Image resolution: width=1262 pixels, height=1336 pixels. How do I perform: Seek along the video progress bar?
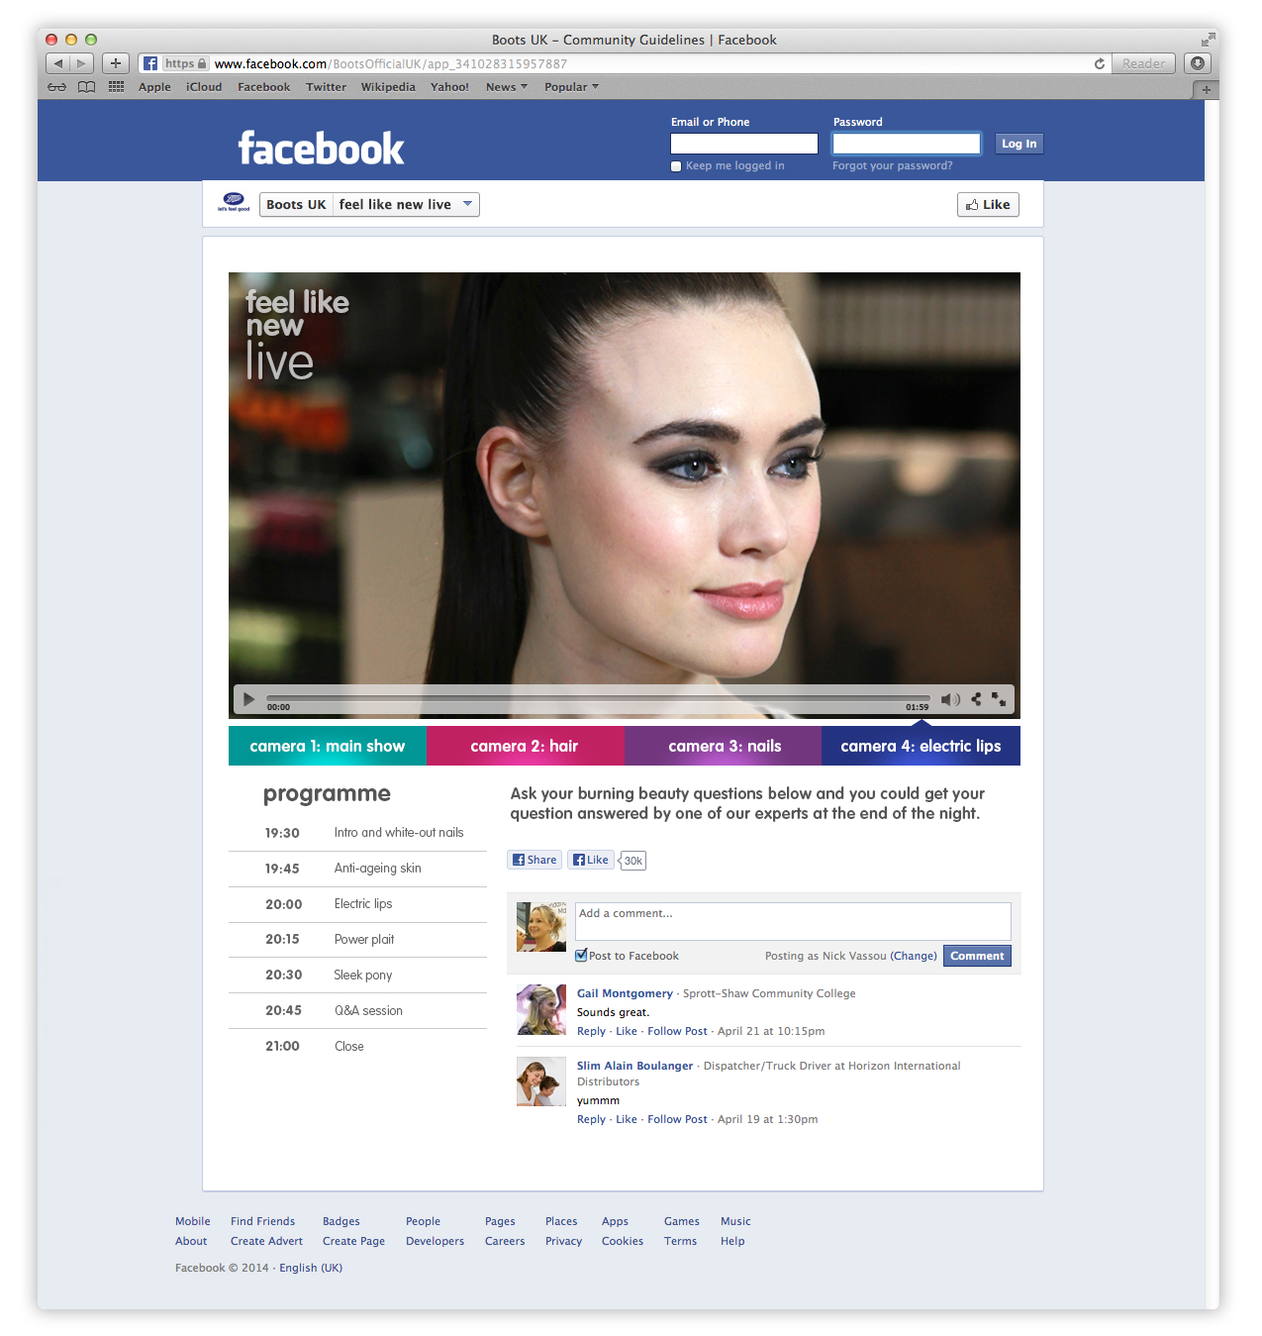pos(598,698)
